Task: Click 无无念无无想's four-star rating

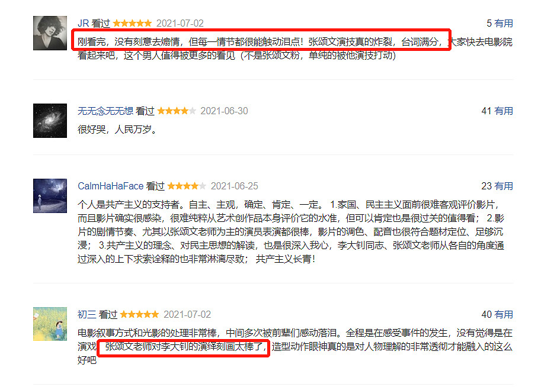Action: (x=177, y=111)
